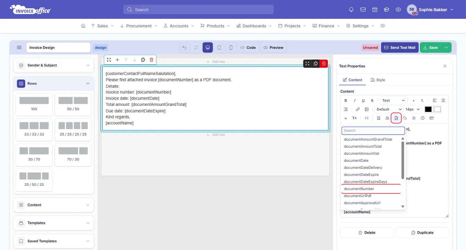Open the notifications bell icon
The width and height of the screenshot is (466, 250).
pos(351,10)
